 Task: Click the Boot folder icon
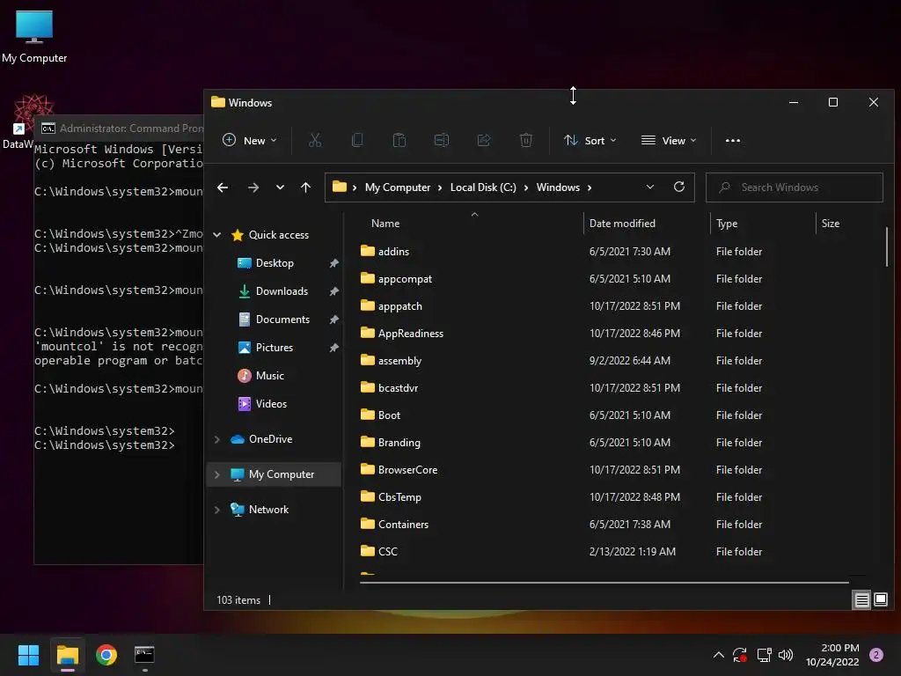click(368, 415)
